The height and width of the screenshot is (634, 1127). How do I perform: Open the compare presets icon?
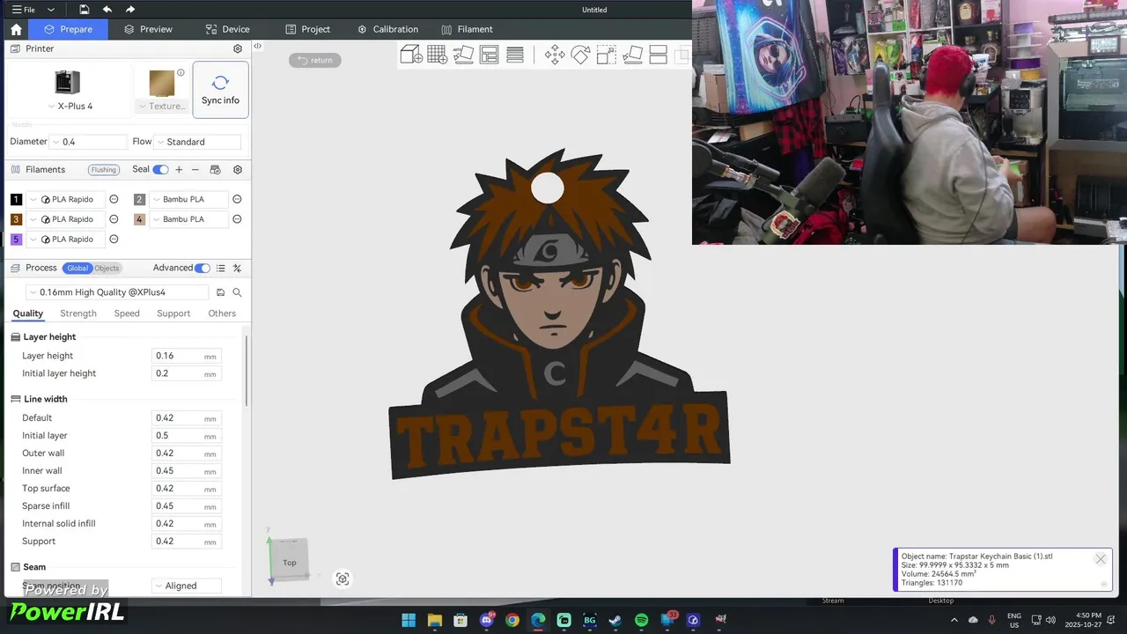pyautogui.click(x=237, y=268)
